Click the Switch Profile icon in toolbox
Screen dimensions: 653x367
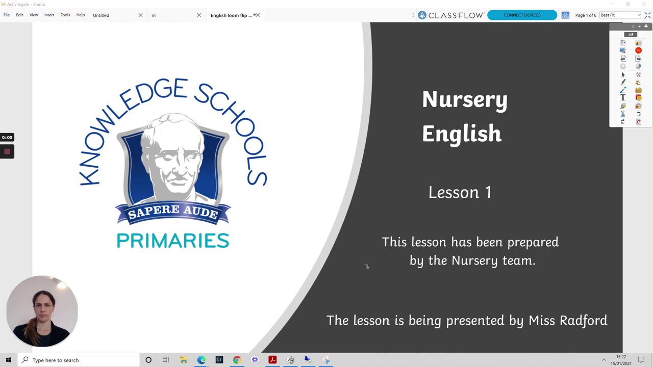click(638, 43)
